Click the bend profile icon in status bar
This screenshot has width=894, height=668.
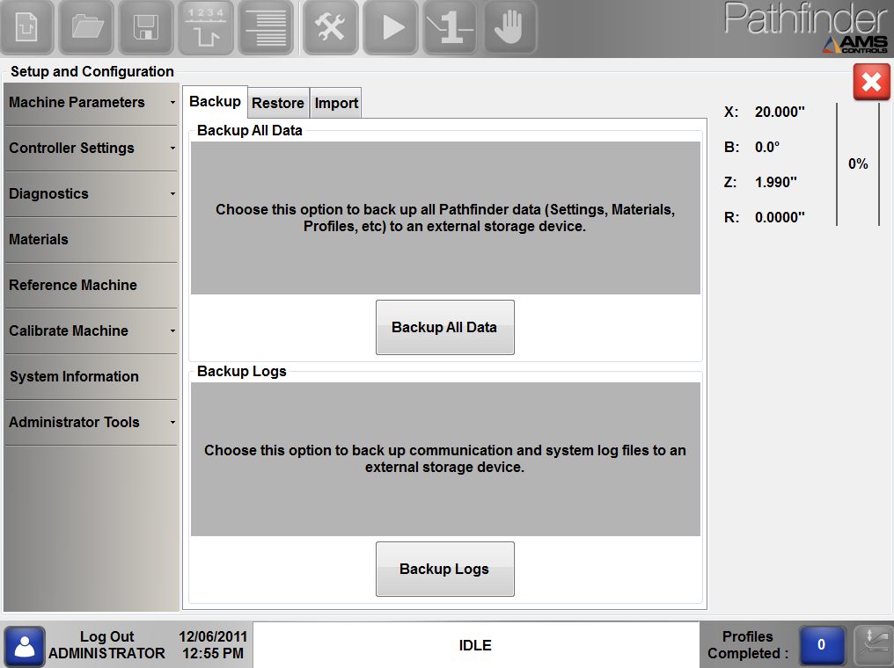click(874, 645)
